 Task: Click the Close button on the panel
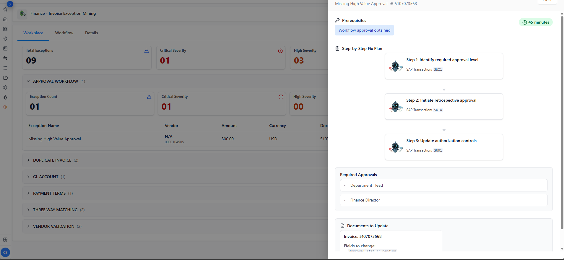coord(547,1)
